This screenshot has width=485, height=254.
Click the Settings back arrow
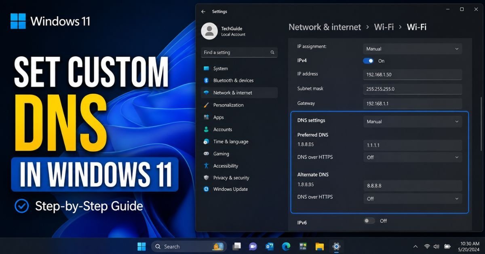pyautogui.click(x=203, y=12)
